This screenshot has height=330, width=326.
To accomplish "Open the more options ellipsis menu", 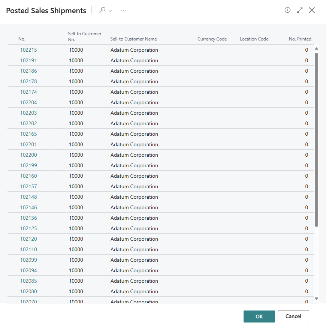I will 124,10.
